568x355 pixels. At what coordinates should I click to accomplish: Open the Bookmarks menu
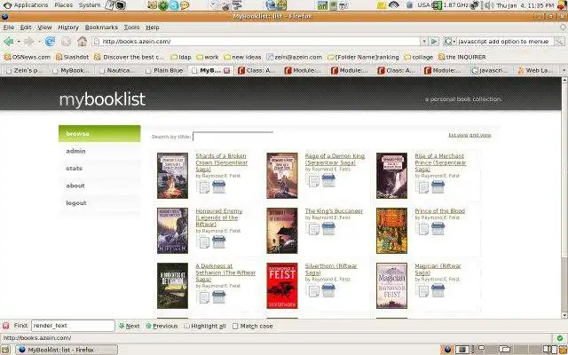pyautogui.click(x=101, y=28)
